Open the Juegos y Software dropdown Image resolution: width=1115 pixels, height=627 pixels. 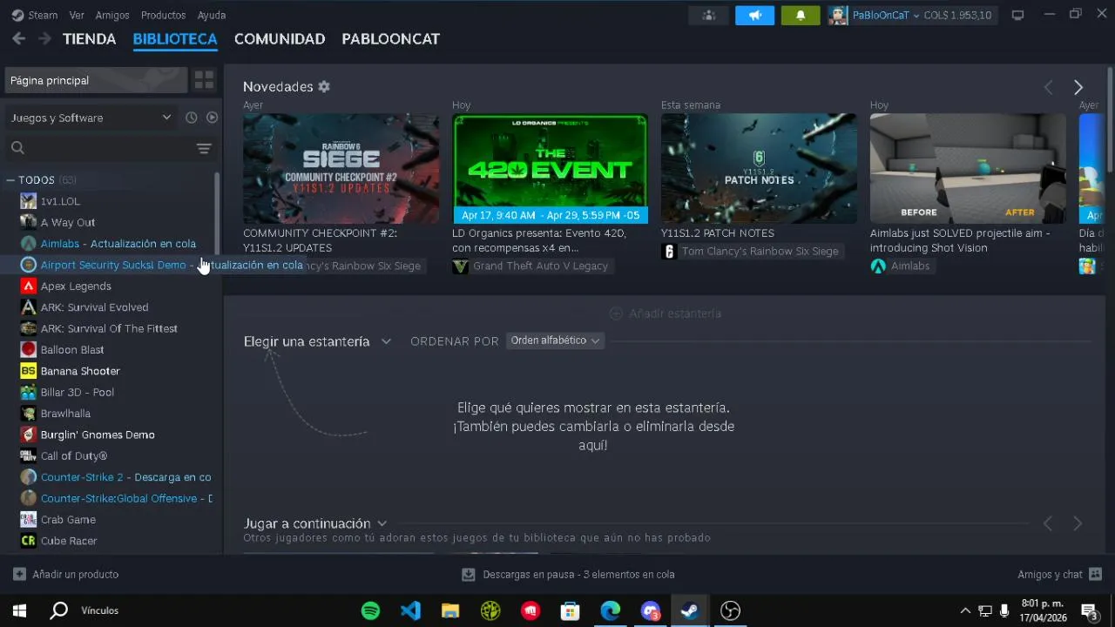point(91,118)
